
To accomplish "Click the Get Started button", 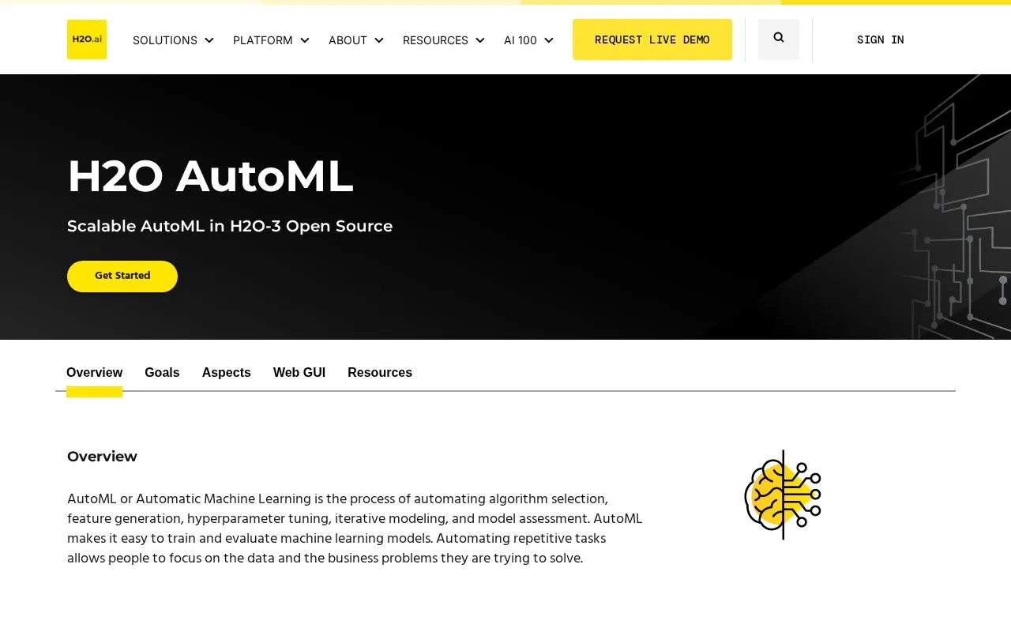I will (x=122, y=276).
